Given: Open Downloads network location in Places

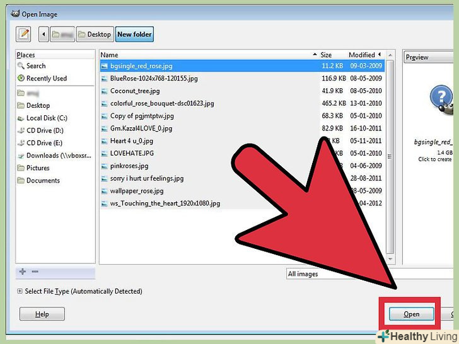Looking at the screenshot, I should 59,156.
